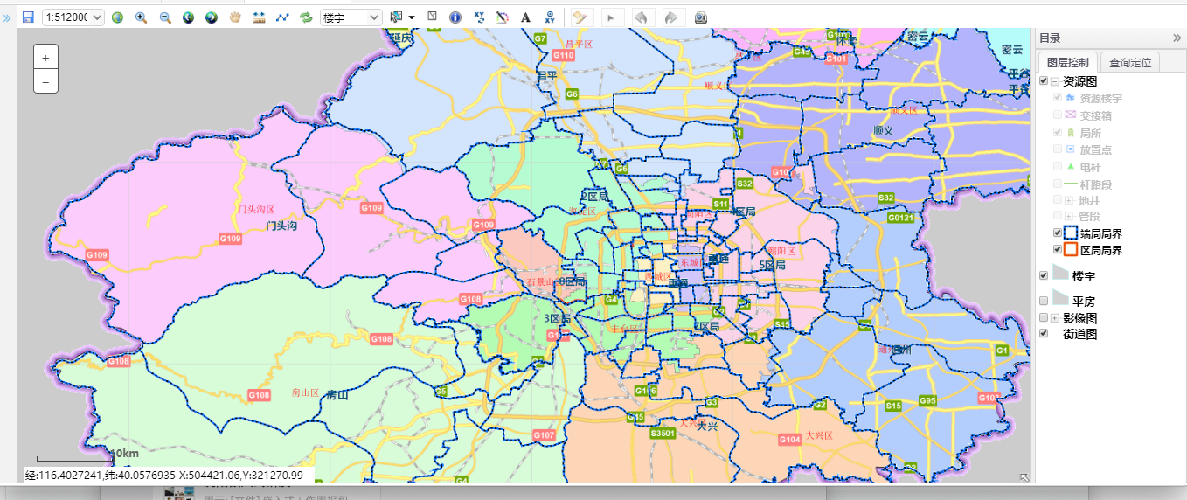The image size is (1187, 500).
Task: Open the map scale 1:512000 dropdown
Action: pyautogui.click(x=73, y=17)
